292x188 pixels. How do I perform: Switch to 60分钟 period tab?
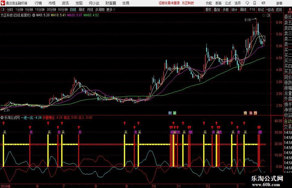point(63,10)
